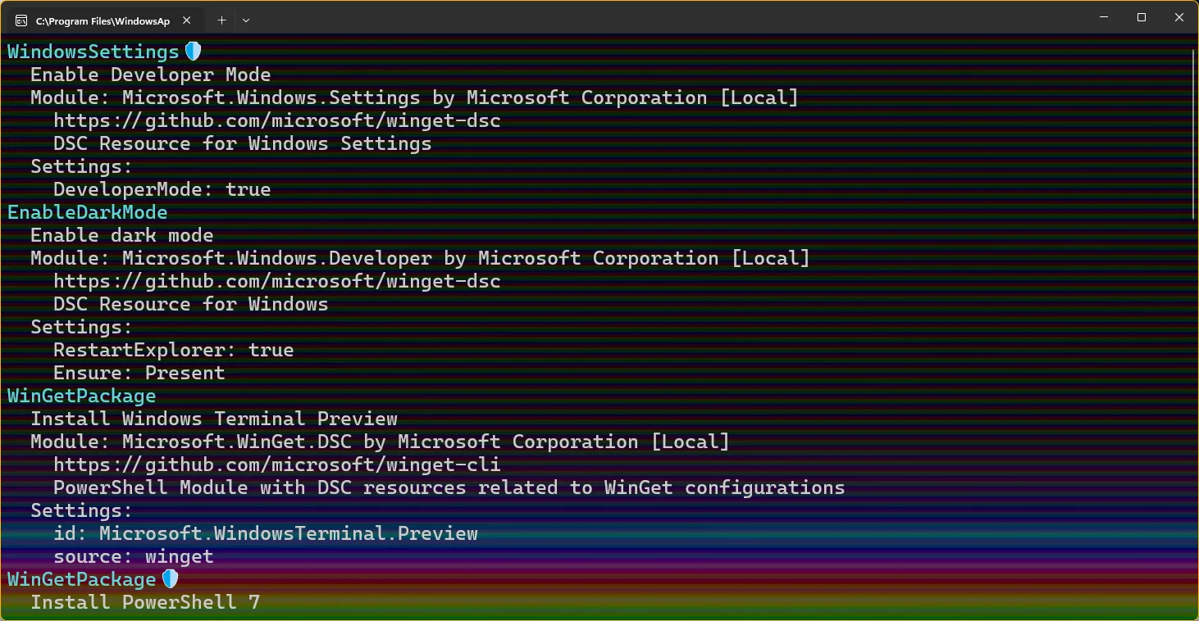Select the C:\Program Files\WindowsAp tab

coord(103,20)
